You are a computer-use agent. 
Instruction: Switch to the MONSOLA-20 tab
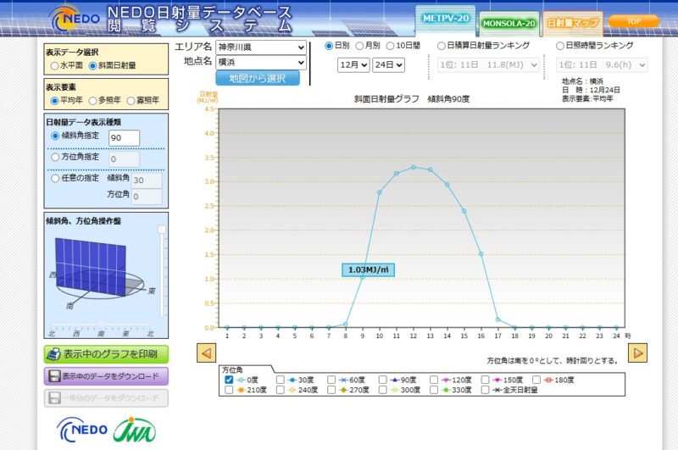[508, 23]
